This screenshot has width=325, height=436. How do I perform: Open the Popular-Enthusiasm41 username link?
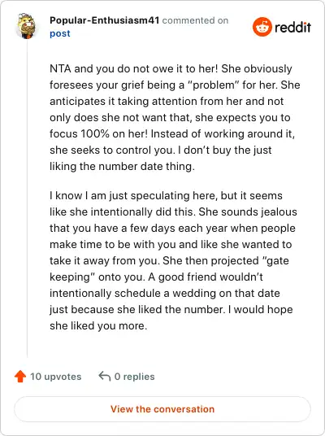pos(105,20)
